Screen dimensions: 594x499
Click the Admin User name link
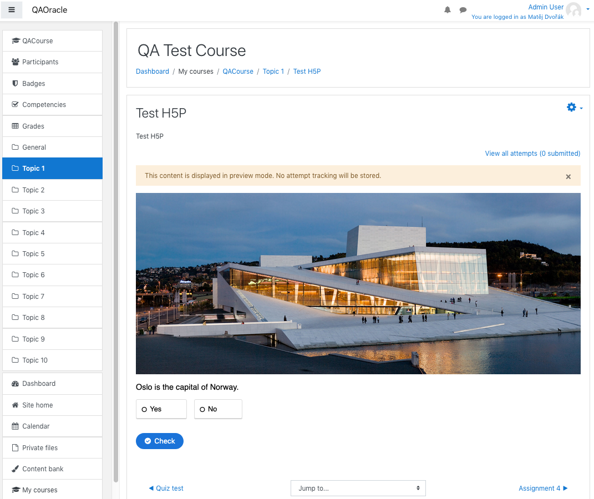pos(546,7)
